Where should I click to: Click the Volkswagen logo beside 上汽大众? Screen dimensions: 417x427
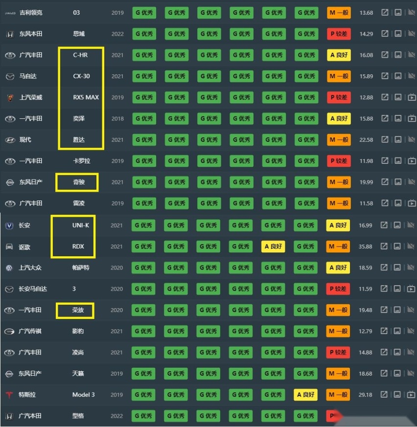coord(9,268)
